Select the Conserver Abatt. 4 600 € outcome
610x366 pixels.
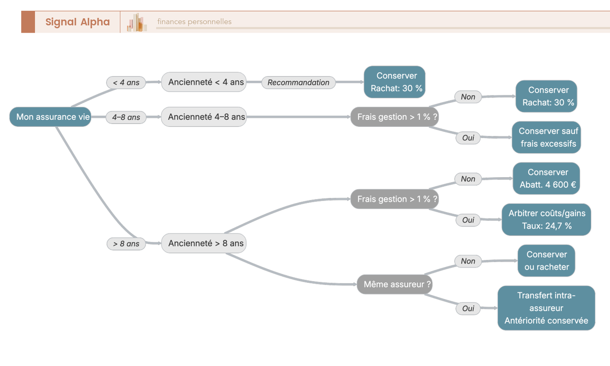pyautogui.click(x=546, y=179)
